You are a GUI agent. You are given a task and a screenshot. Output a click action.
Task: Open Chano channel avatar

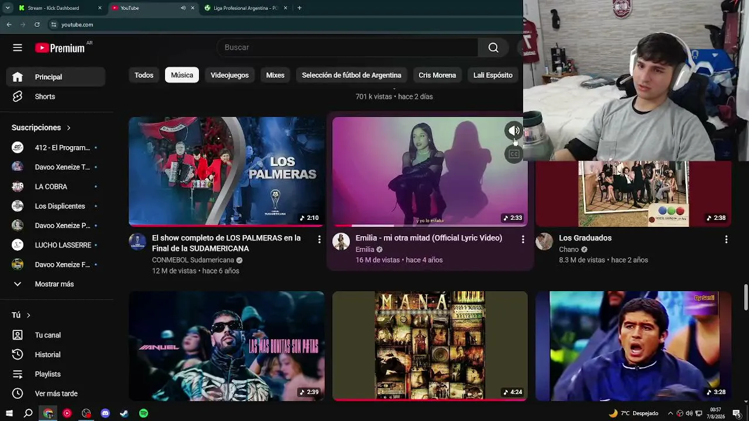[544, 241]
